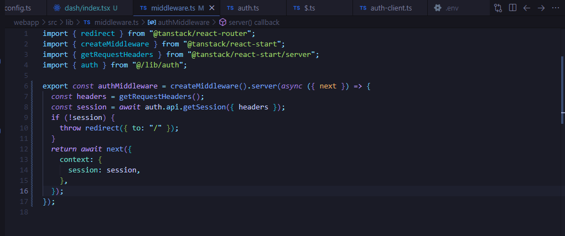Screen dimensions: 565x236
Task: Open source control compare changes icon
Action: [x=498, y=8]
